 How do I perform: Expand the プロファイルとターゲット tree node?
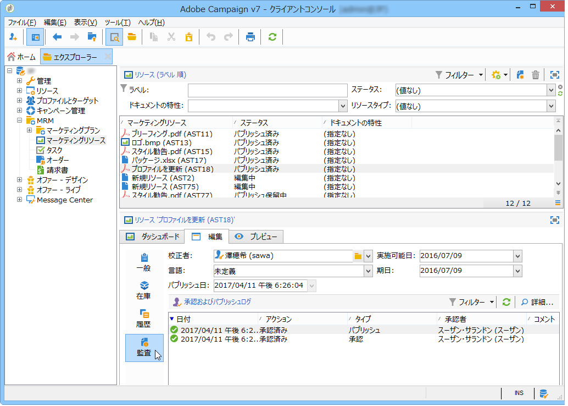[20, 101]
